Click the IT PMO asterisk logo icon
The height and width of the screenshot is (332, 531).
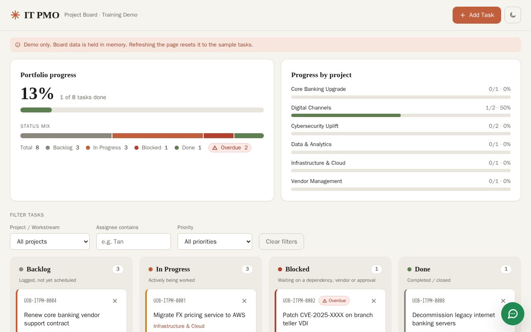pyautogui.click(x=15, y=15)
